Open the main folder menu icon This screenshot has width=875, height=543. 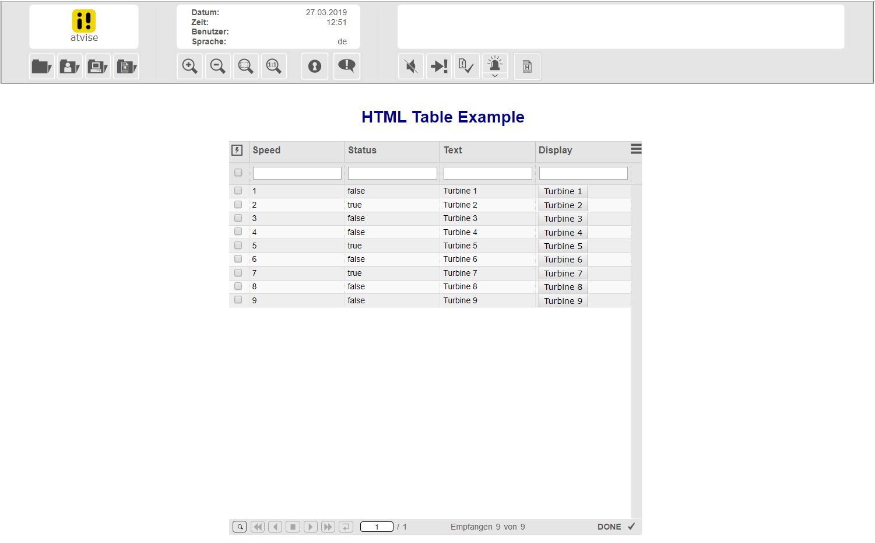coord(42,66)
